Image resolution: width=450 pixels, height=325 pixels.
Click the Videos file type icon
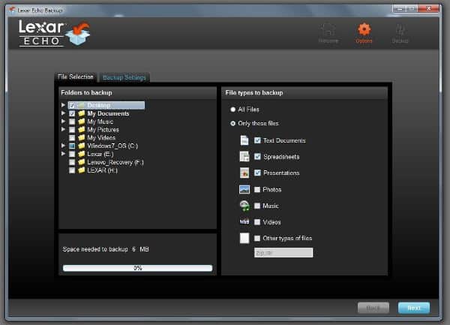tap(244, 221)
